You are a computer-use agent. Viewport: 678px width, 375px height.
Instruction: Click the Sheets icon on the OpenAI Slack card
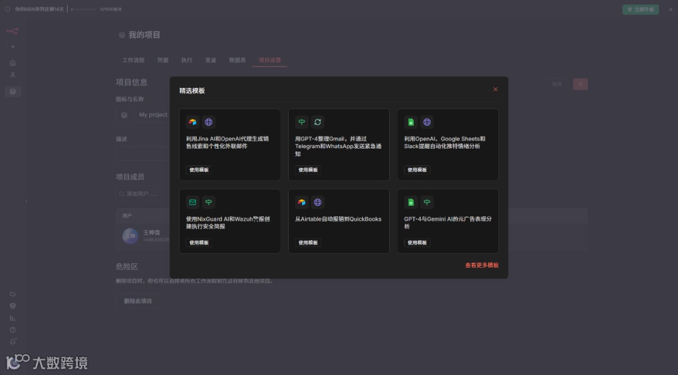411,122
